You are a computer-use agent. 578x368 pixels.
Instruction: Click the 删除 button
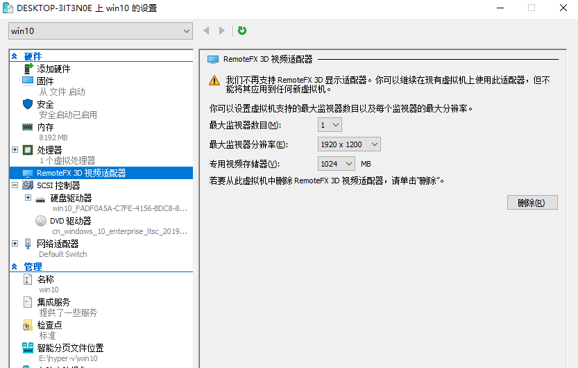point(532,203)
